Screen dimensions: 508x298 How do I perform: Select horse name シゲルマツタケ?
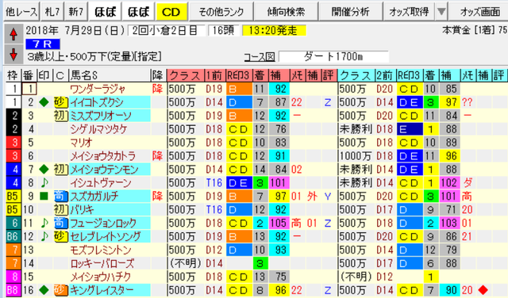pyautogui.click(x=98, y=129)
